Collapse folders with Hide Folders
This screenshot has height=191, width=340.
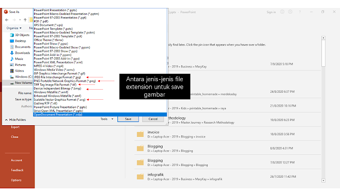pos(15,120)
